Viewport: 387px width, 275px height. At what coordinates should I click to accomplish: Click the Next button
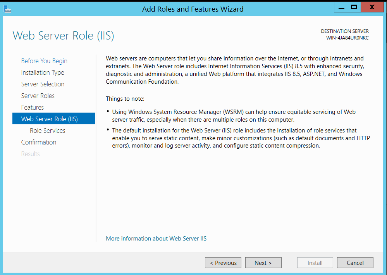(263, 263)
